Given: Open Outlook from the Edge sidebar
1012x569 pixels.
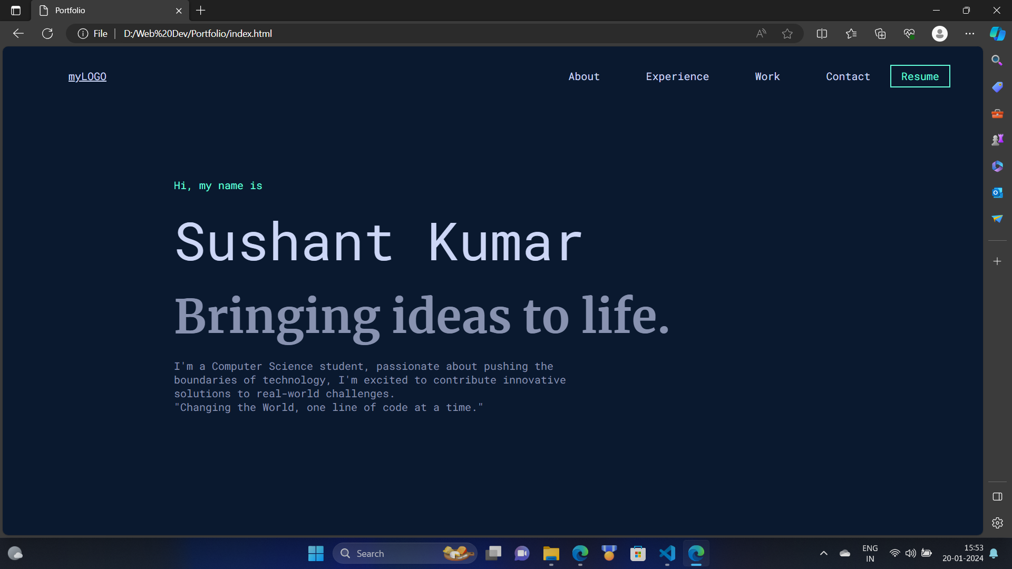Looking at the screenshot, I should (x=997, y=192).
